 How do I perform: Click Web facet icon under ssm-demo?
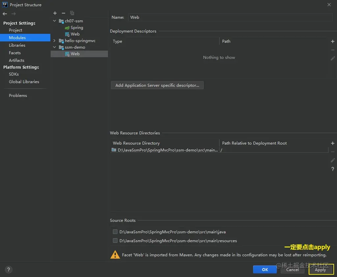pyautogui.click(x=67, y=54)
